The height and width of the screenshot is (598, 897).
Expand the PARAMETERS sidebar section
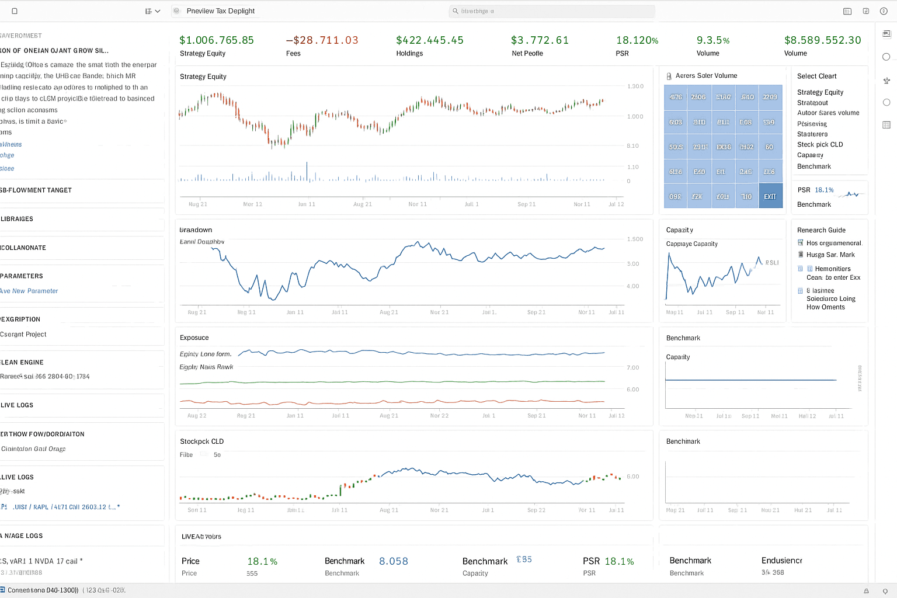click(82, 276)
